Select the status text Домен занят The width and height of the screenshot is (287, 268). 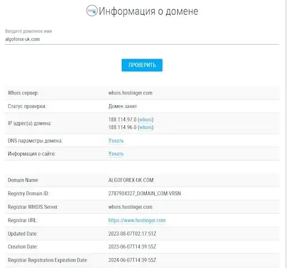pyautogui.click(x=123, y=106)
